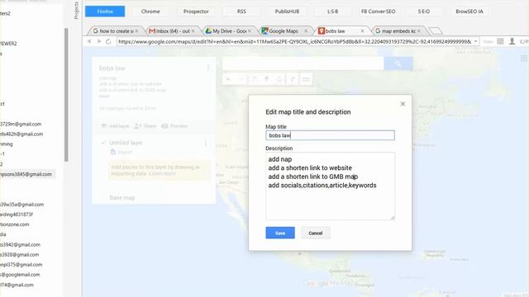Click the add directions tool
Screen dimensions: 529x297
pos(292,79)
